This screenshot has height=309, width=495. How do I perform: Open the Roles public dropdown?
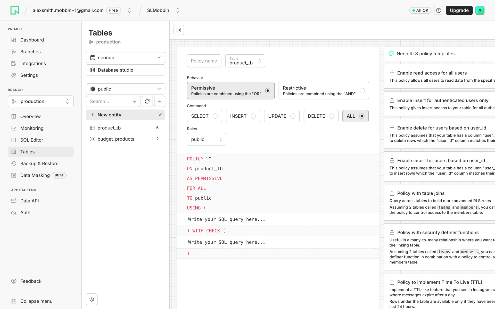(x=207, y=139)
